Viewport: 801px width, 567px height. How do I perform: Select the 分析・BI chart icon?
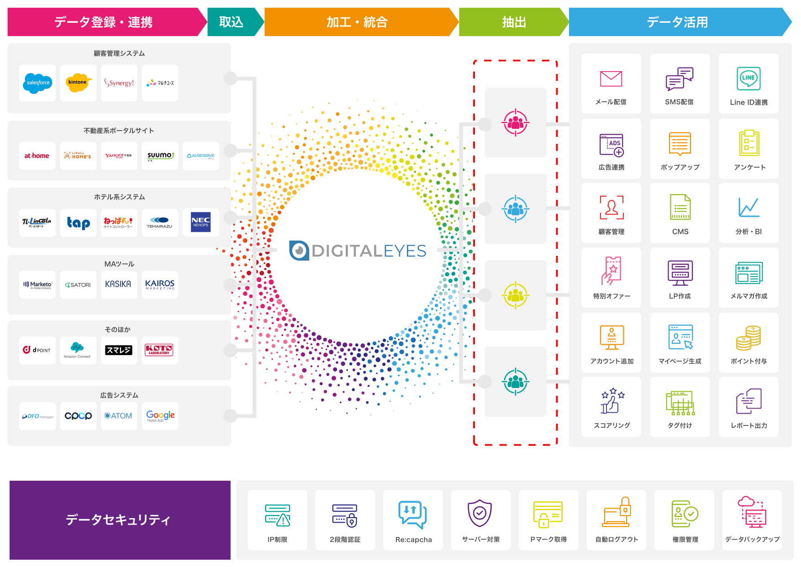[x=749, y=207]
